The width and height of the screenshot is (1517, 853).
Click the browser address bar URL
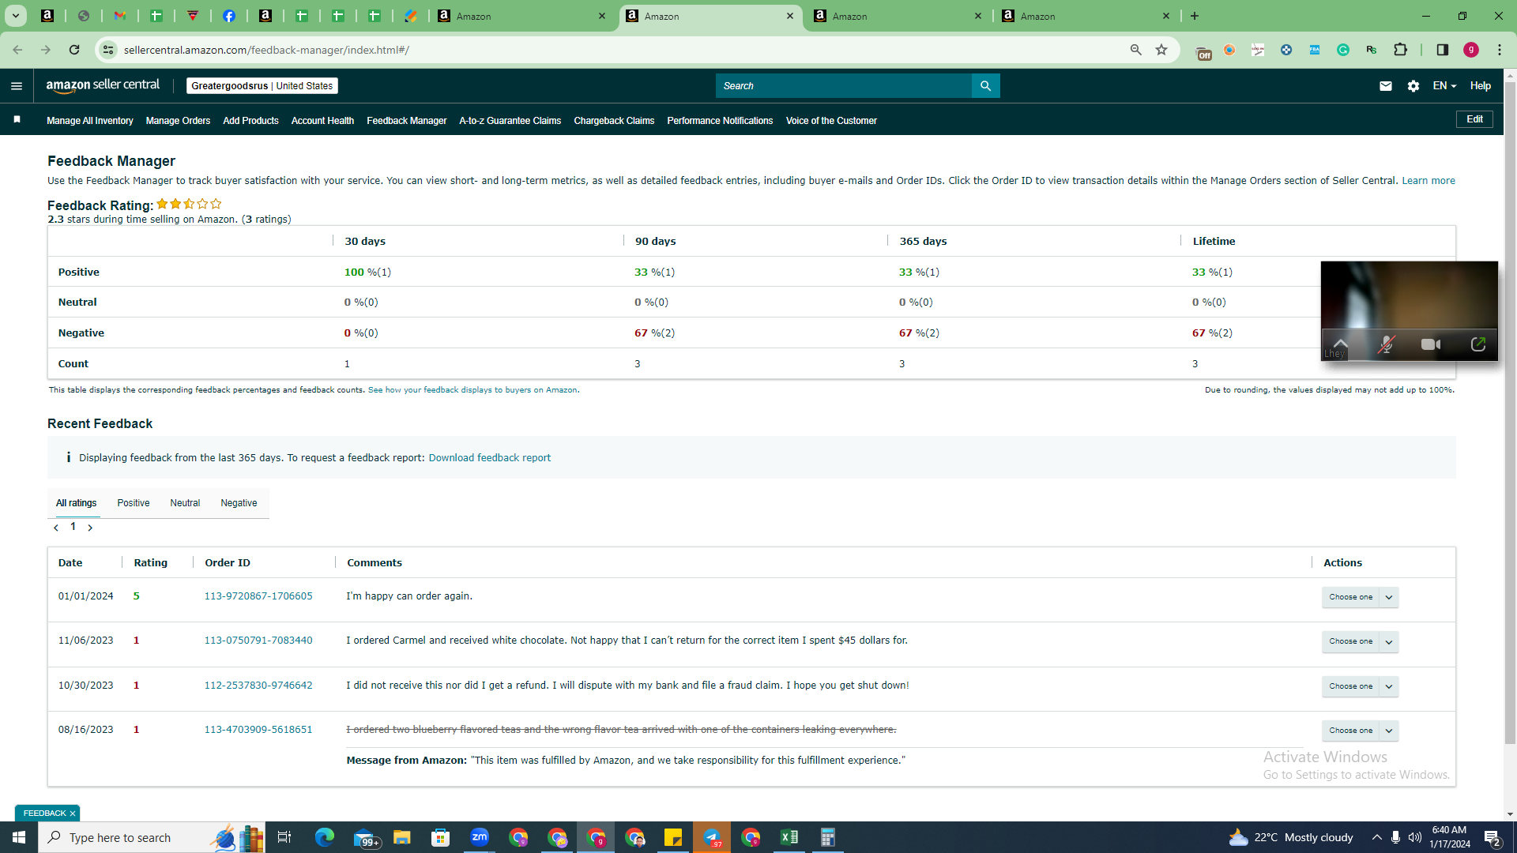pyautogui.click(x=266, y=50)
